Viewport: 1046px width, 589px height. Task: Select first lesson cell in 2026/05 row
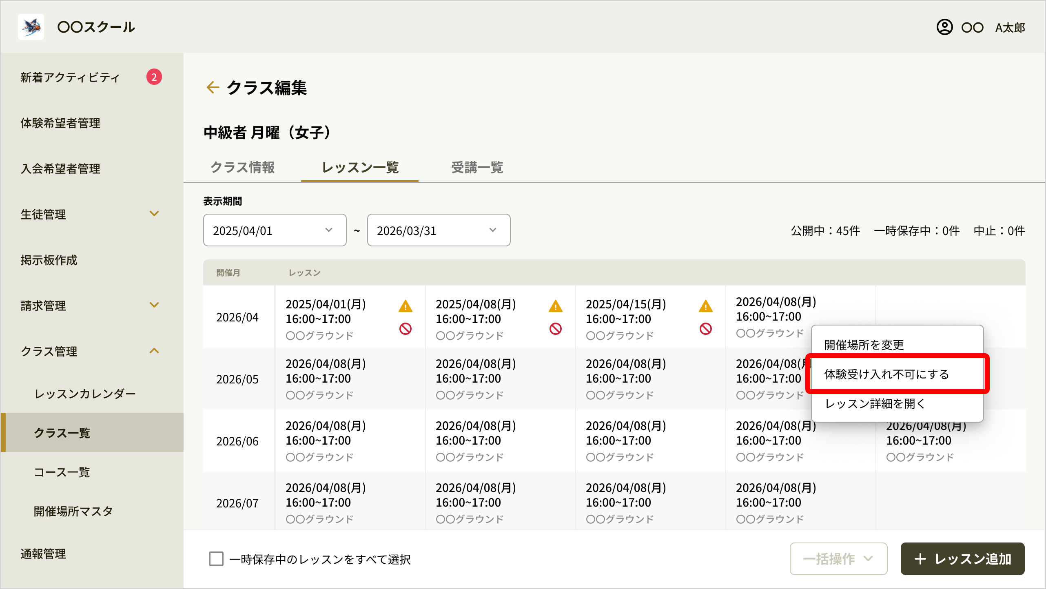pos(350,379)
